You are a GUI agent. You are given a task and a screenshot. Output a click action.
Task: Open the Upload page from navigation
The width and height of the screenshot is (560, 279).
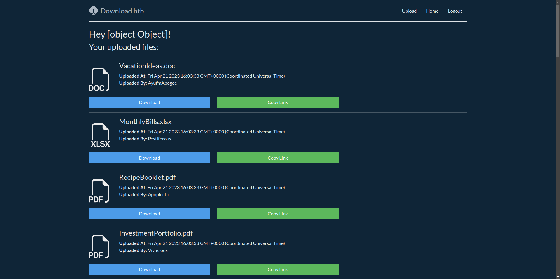click(x=409, y=11)
